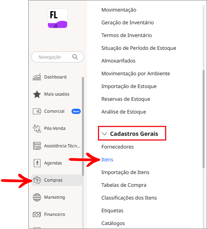Open Mais usados star icon
207x229 pixels.
point(37,94)
